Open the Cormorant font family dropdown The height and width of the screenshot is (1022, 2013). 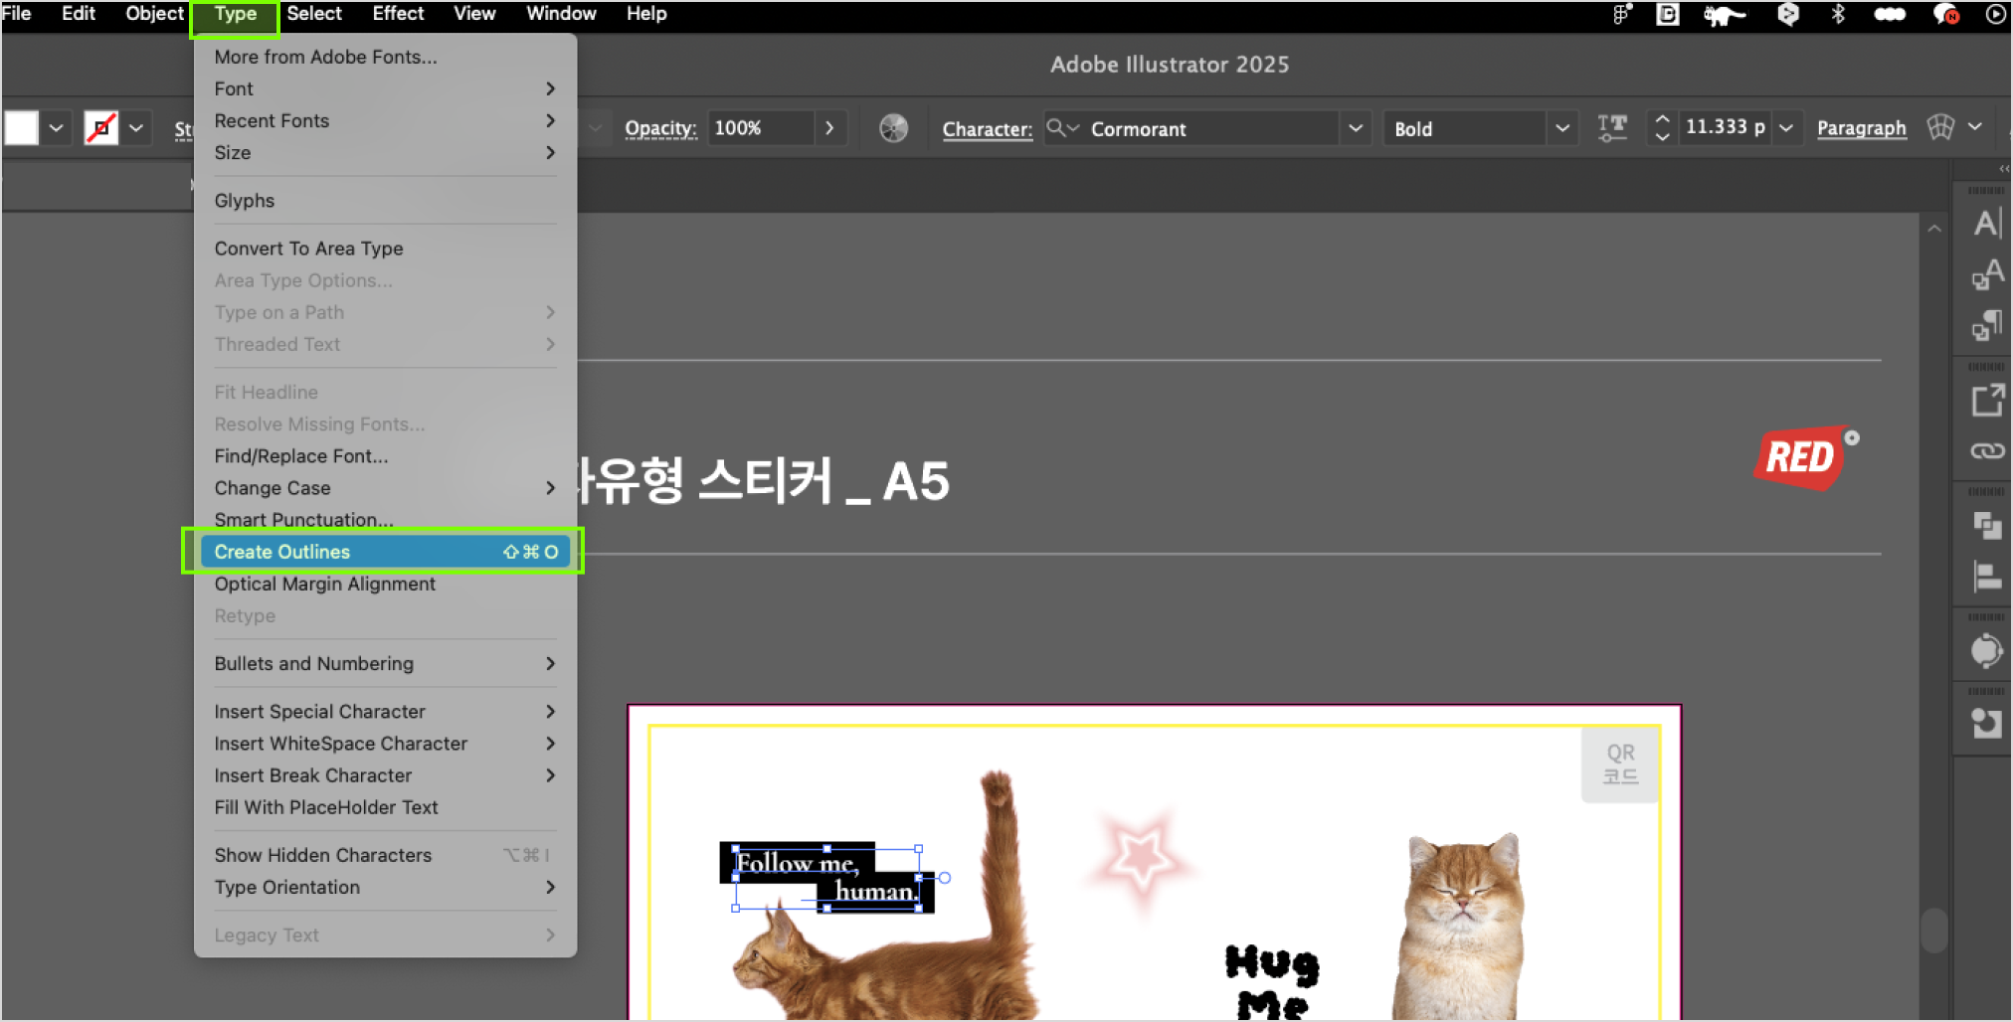pos(1356,128)
